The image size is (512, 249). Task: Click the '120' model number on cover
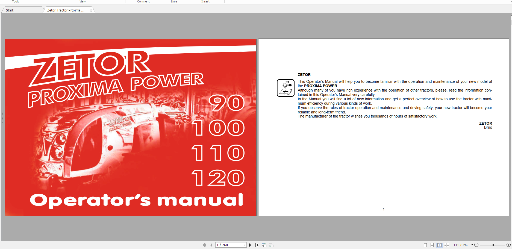218,178
